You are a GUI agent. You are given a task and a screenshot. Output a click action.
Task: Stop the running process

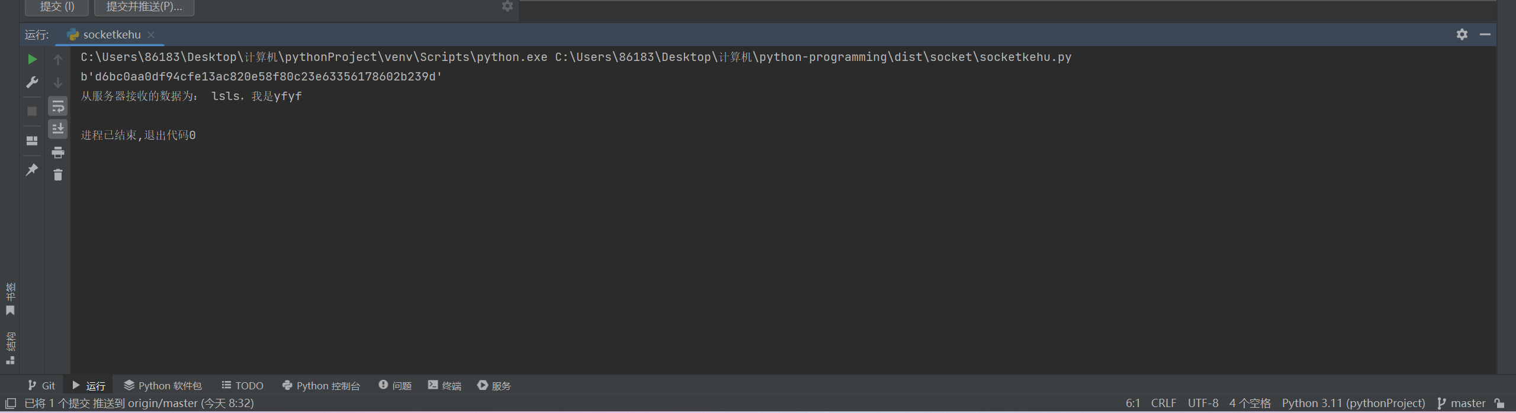32,111
